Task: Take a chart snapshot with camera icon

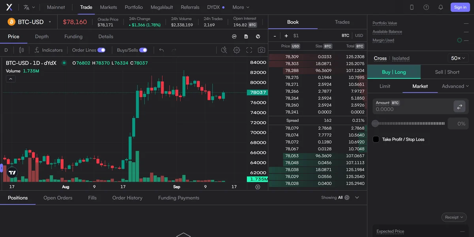Action: point(261,50)
